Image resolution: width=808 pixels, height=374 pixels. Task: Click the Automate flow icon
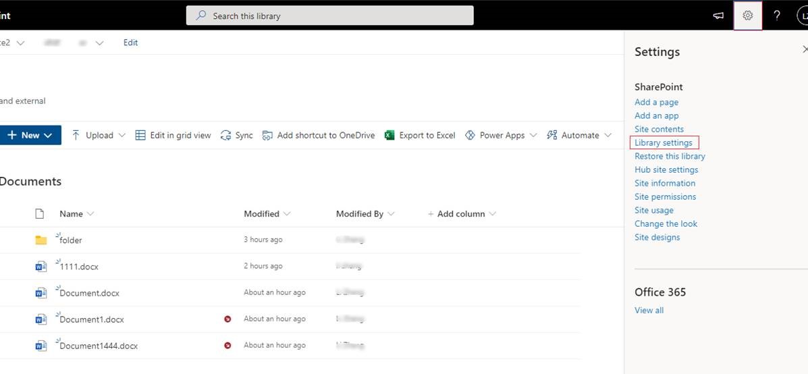pos(552,136)
